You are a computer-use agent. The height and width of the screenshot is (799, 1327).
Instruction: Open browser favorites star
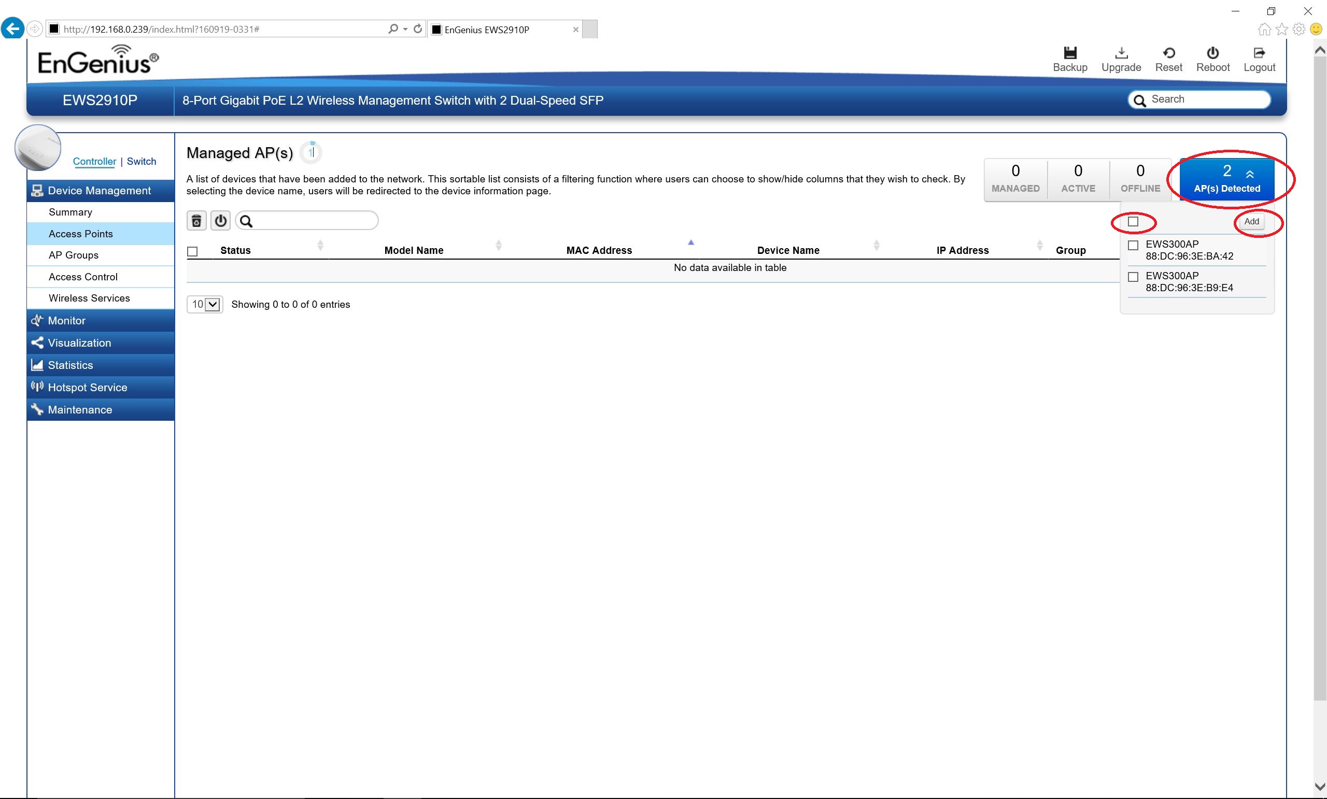(1282, 29)
